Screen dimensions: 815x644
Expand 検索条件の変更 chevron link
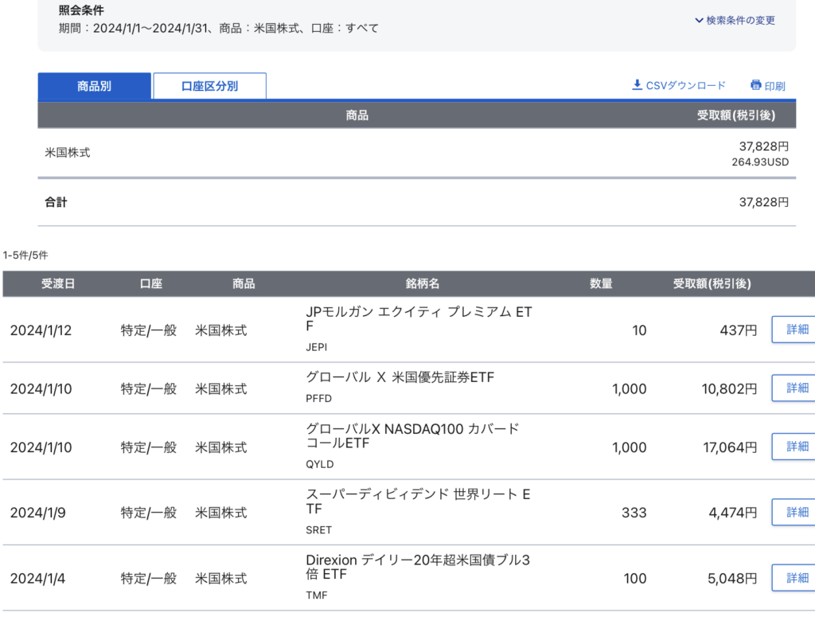pyautogui.click(x=735, y=20)
